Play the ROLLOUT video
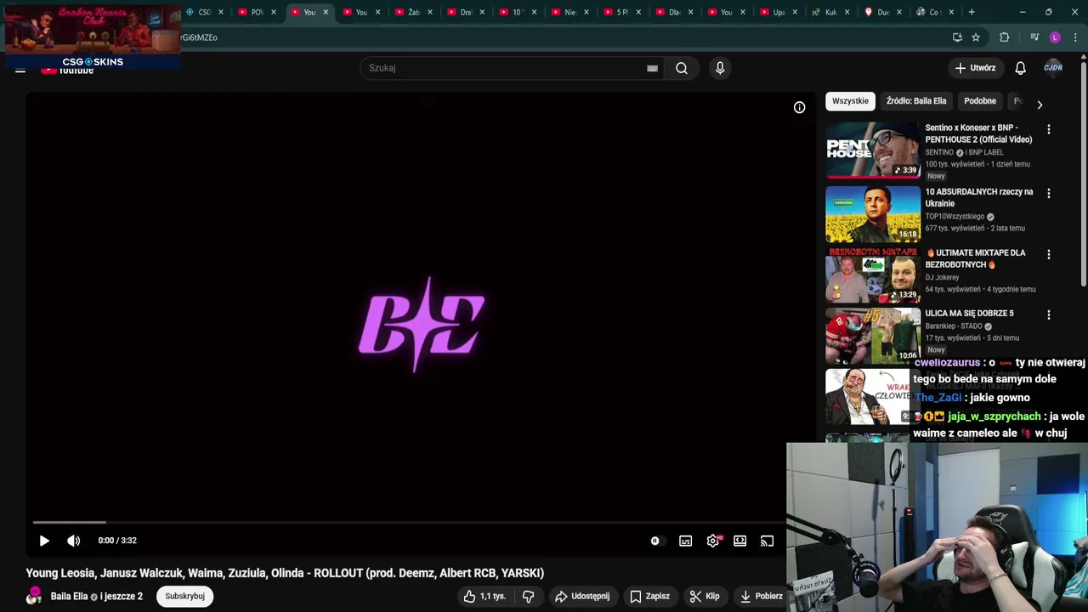Screen dimensions: 1088x612 (x=44, y=541)
